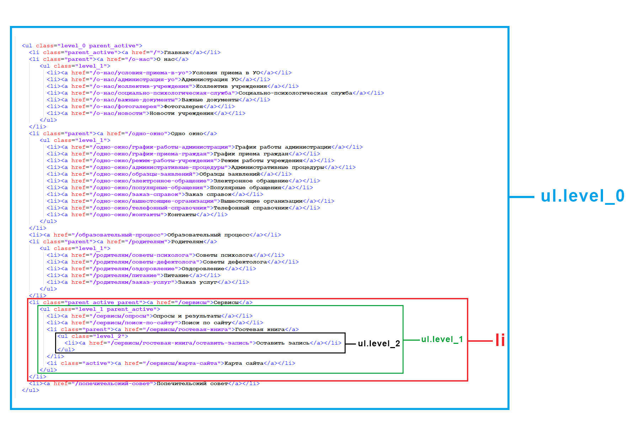
Task: Select the line with anchor text "Важные документы"
Action: 159,100
